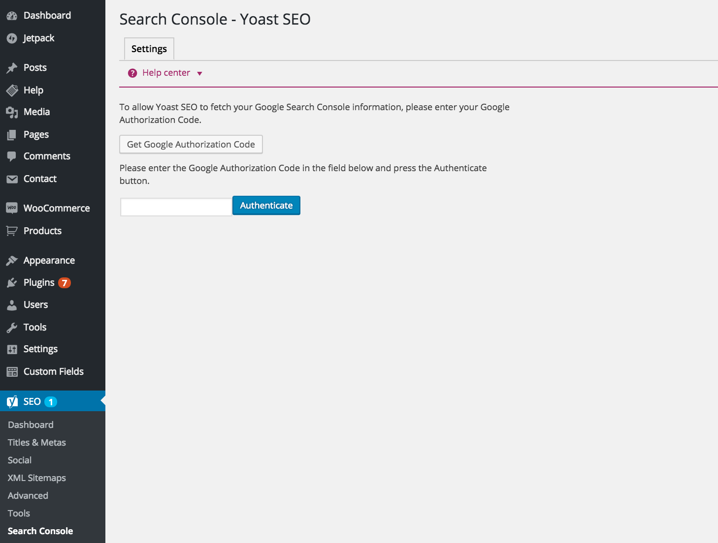Select the Settings tab
This screenshot has width=718, height=543.
pyautogui.click(x=149, y=49)
